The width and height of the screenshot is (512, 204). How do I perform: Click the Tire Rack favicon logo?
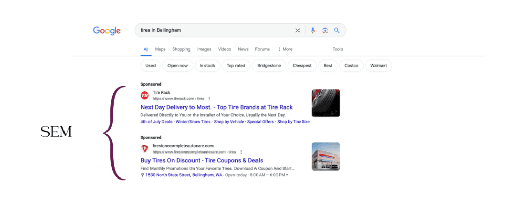[x=145, y=95]
